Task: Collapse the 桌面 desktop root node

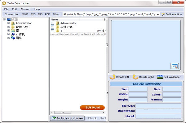Action: pyautogui.click(x=4, y=19)
